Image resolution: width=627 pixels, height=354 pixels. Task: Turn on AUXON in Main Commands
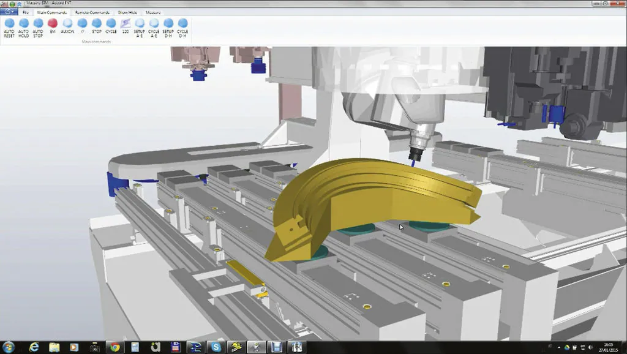coord(67,23)
